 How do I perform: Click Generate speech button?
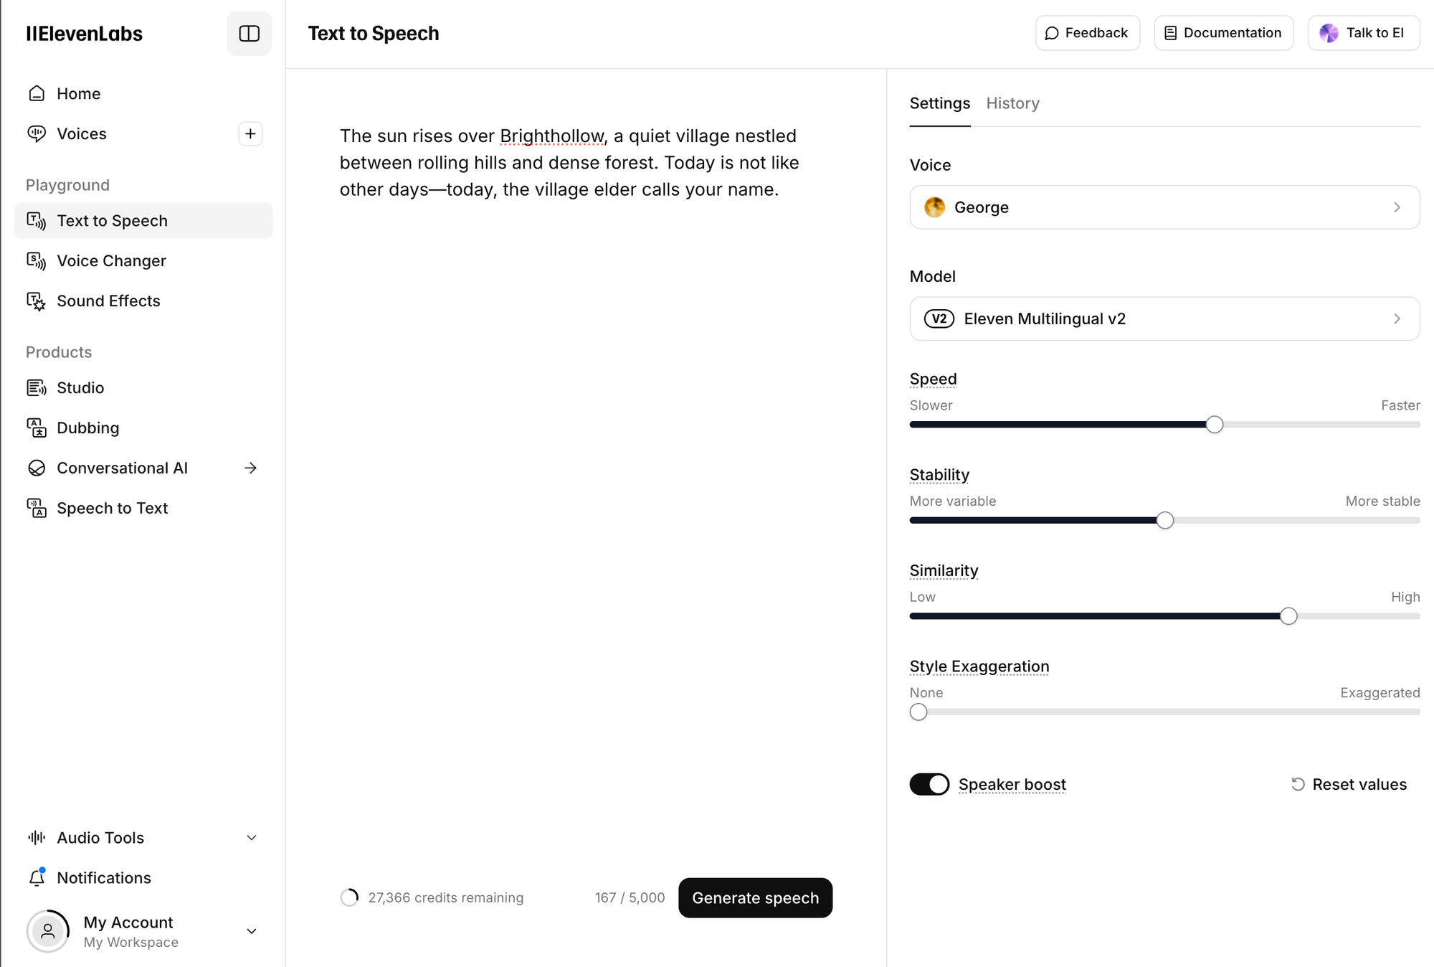(x=755, y=897)
